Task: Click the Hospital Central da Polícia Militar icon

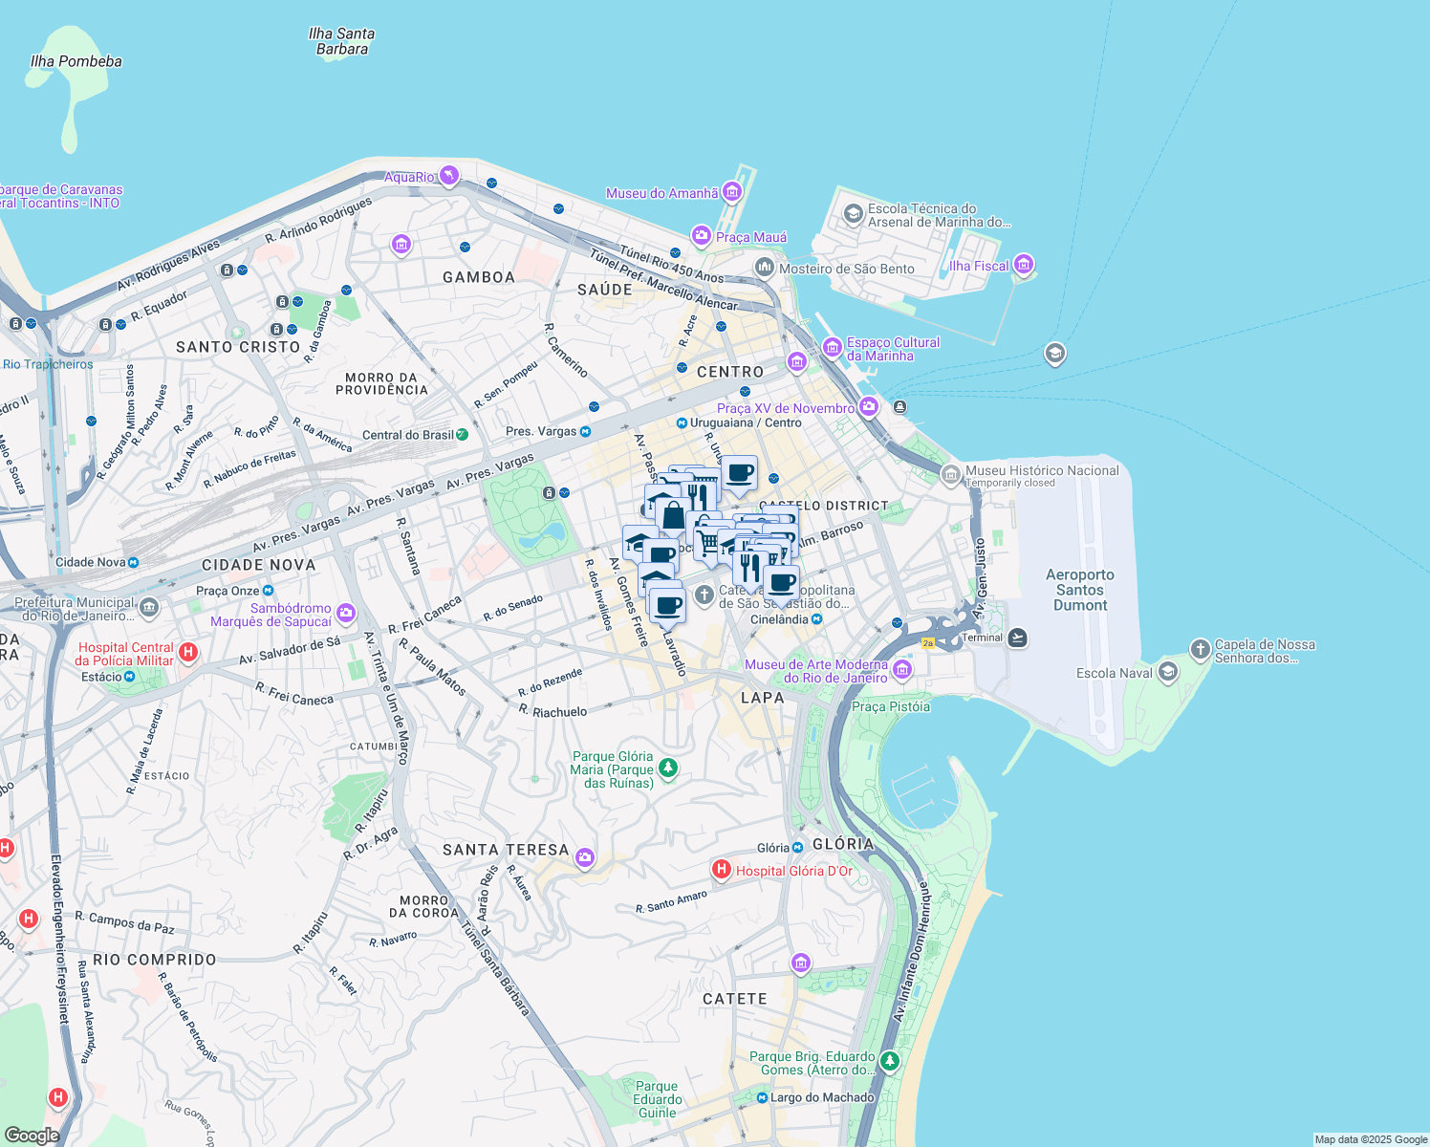Action: [x=189, y=650]
